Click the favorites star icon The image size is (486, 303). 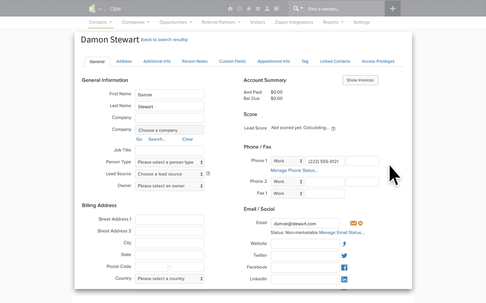[249, 9]
